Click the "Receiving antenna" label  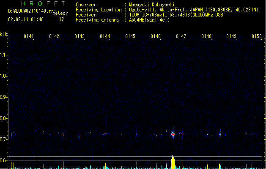(x=97, y=20)
